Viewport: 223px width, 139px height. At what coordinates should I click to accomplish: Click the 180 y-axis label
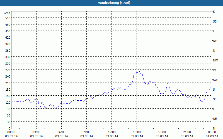[8, 90]
